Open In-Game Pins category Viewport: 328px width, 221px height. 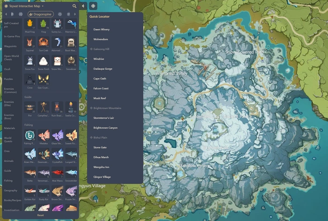[x=12, y=37]
